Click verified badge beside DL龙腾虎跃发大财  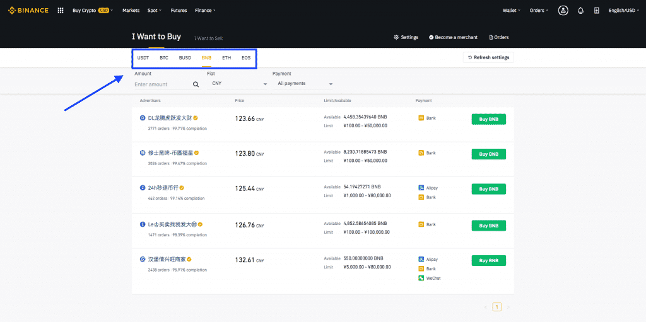pos(196,118)
